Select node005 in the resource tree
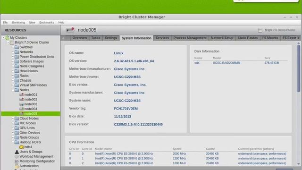This screenshot has width=302, height=170. click(x=31, y=114)
